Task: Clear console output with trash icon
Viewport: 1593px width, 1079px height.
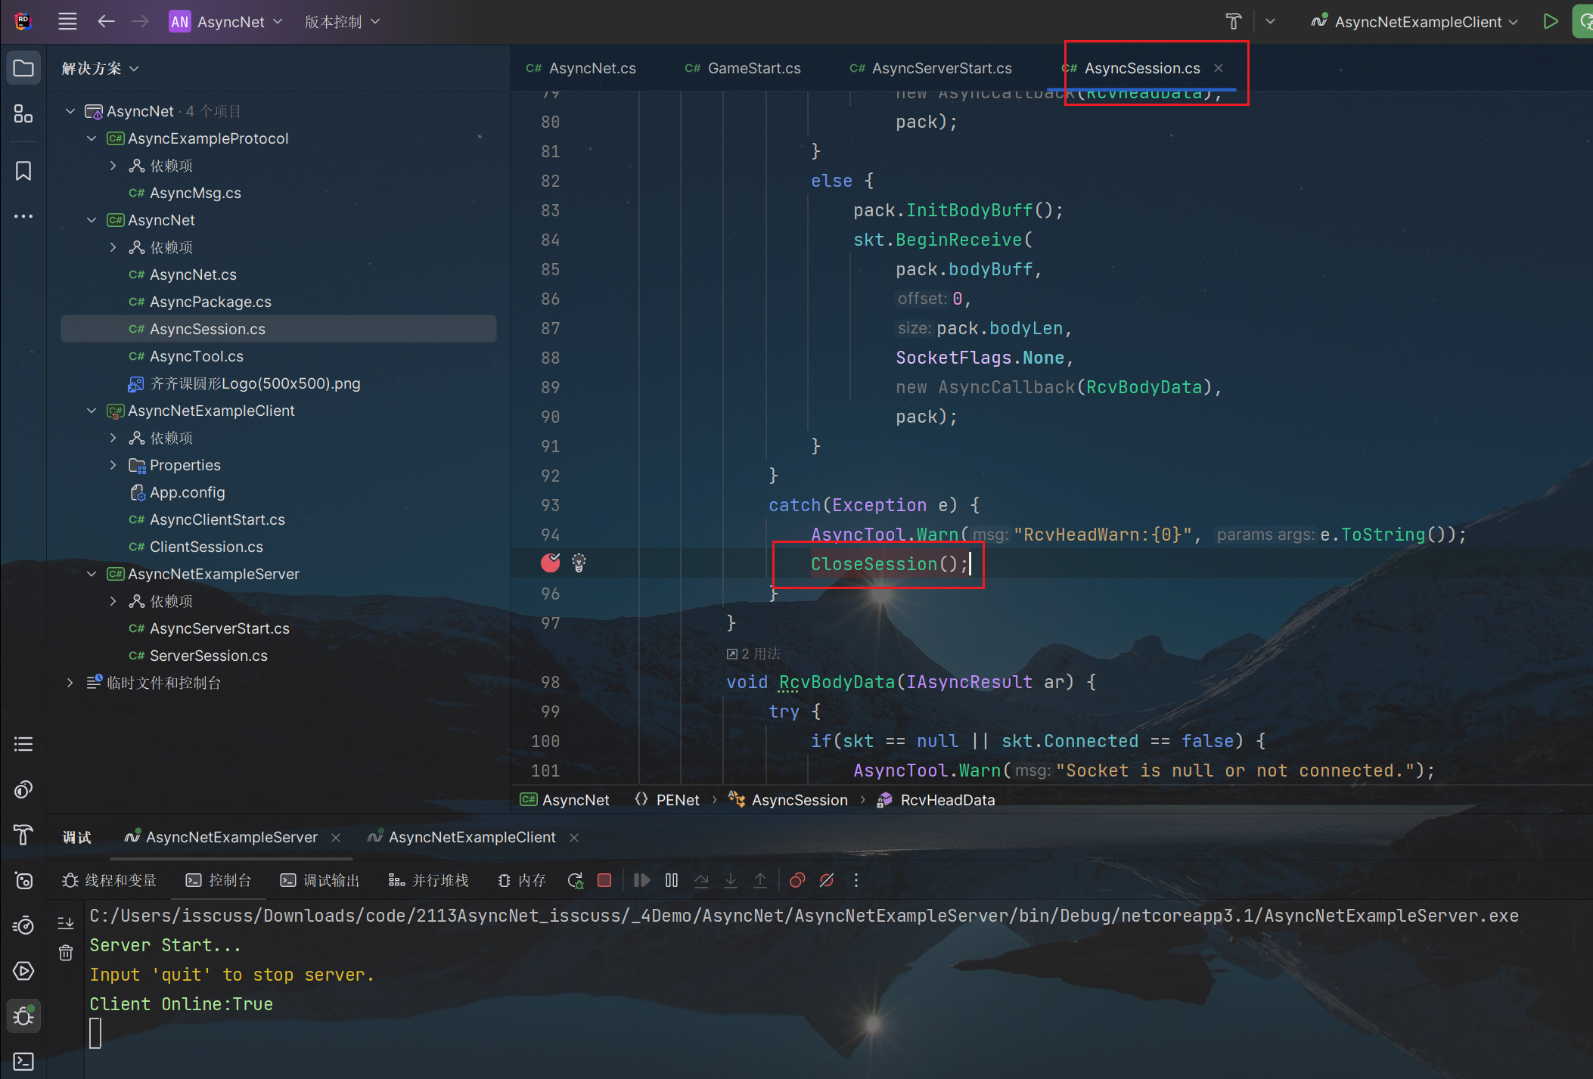Action: [x=66, y=953]
